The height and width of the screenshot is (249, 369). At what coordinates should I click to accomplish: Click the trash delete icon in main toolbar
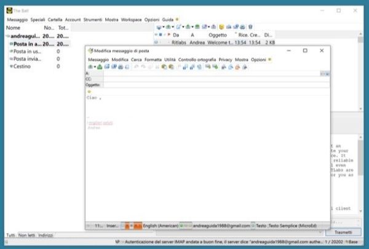tap(250, 28)
